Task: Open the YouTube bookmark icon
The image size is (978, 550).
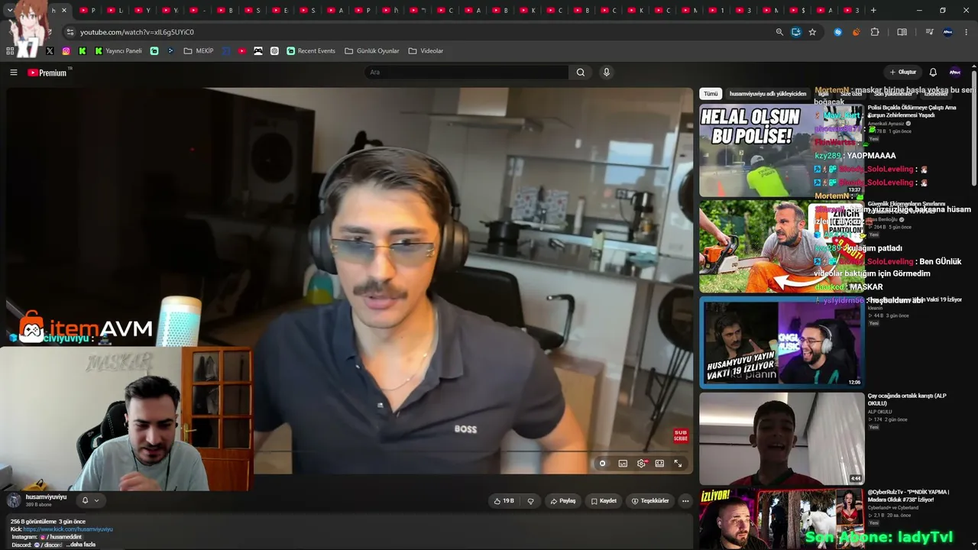Action: coord(241,51)
